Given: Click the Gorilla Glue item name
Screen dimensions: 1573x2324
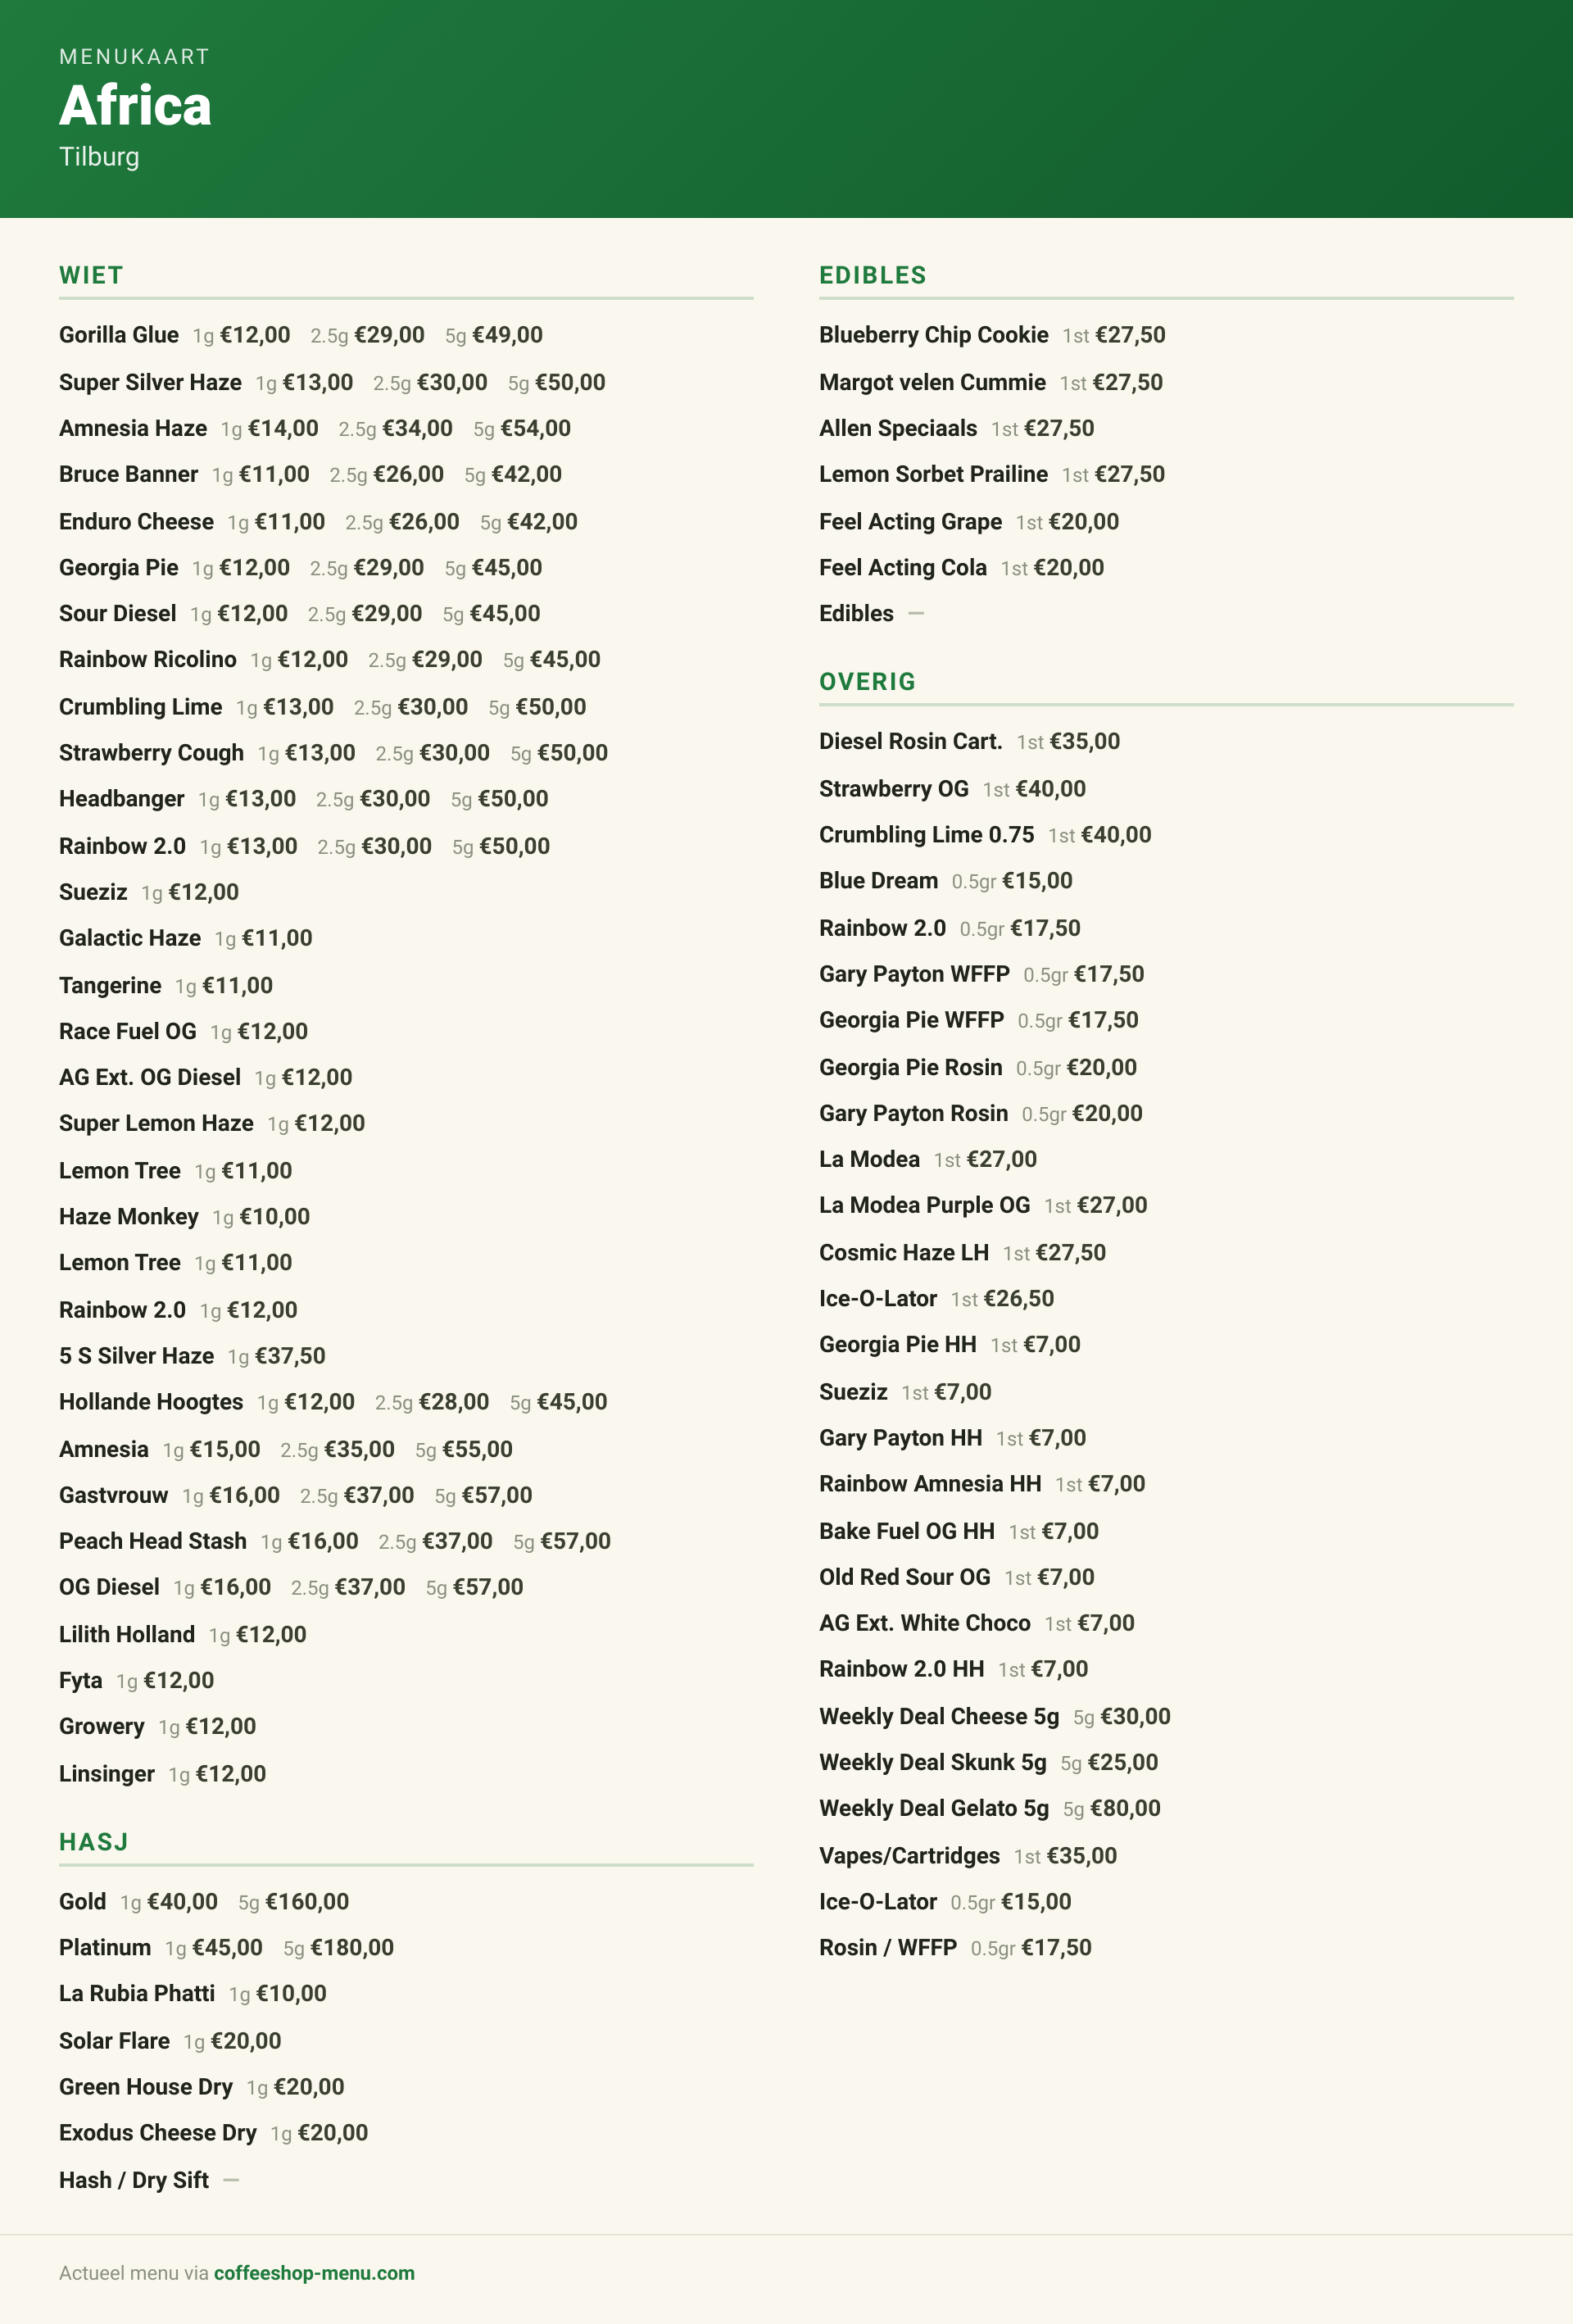Looking at the screenshot, I should (119, 335).
